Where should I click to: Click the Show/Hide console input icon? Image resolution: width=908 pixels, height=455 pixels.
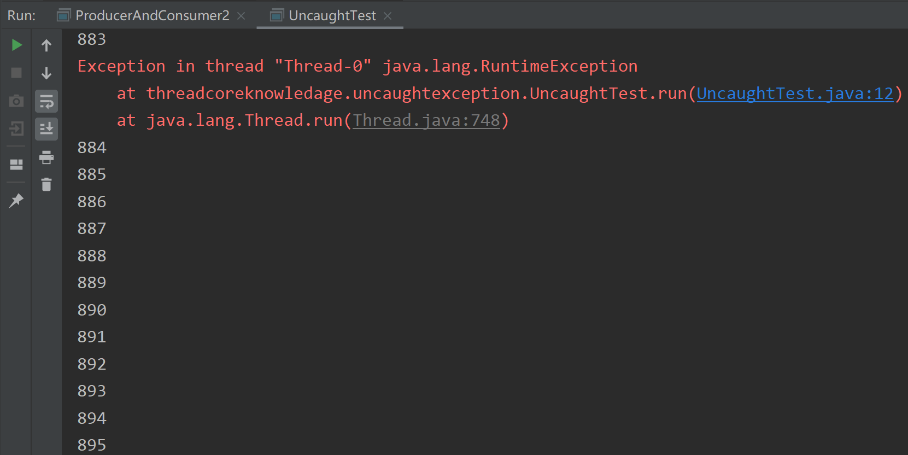[x=16, y=129]
